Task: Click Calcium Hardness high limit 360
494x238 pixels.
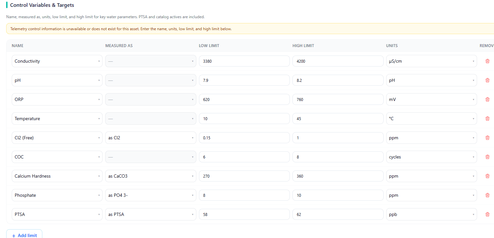Action: [338, 176]
